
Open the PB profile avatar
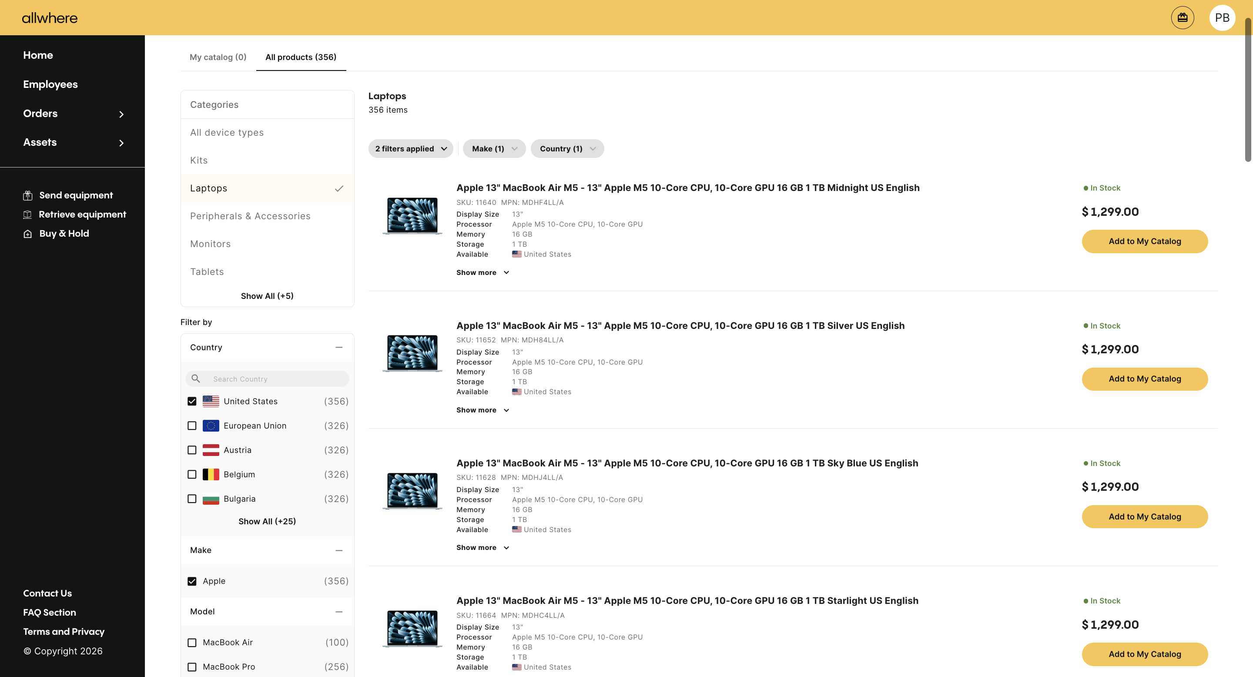coord(1222,17)
